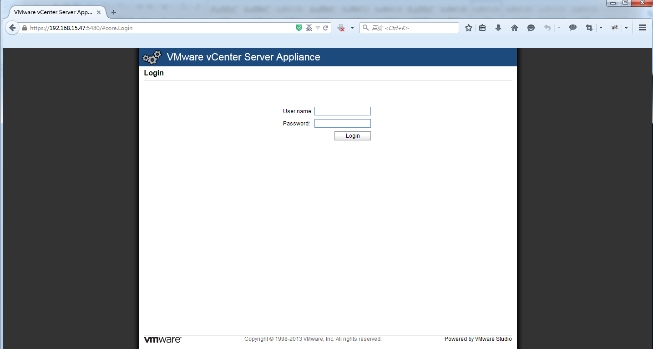Screen dimensions: 653x349
Task: Go to the home page icon
Action: 515,28
